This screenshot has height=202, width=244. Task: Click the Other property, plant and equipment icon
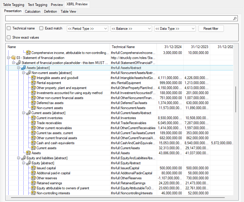[33, 88]
